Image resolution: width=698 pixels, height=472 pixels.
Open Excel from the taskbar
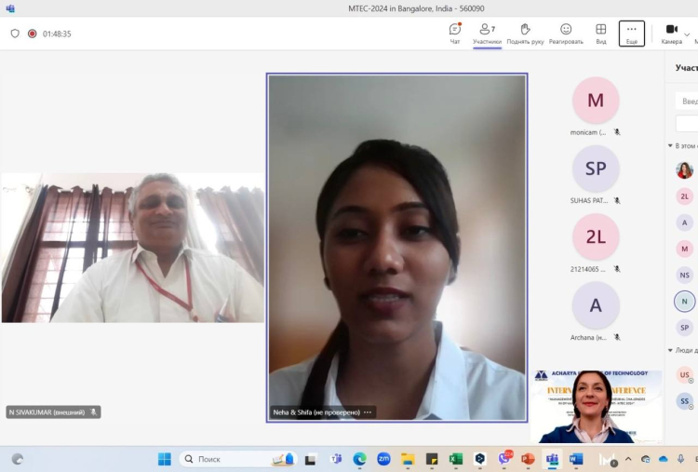coord(456,459)
